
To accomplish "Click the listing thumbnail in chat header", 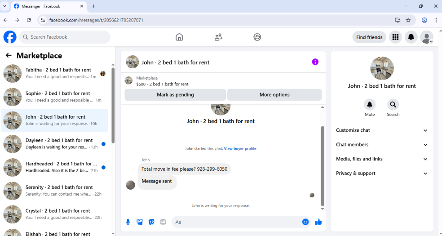I will pyautogui.click(x=132, y=62).
